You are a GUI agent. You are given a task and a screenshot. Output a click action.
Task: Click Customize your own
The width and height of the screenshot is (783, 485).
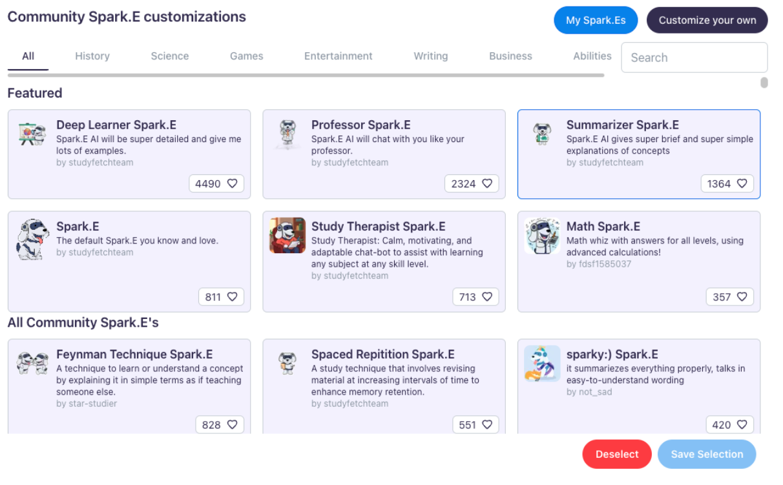click(707, 20)
